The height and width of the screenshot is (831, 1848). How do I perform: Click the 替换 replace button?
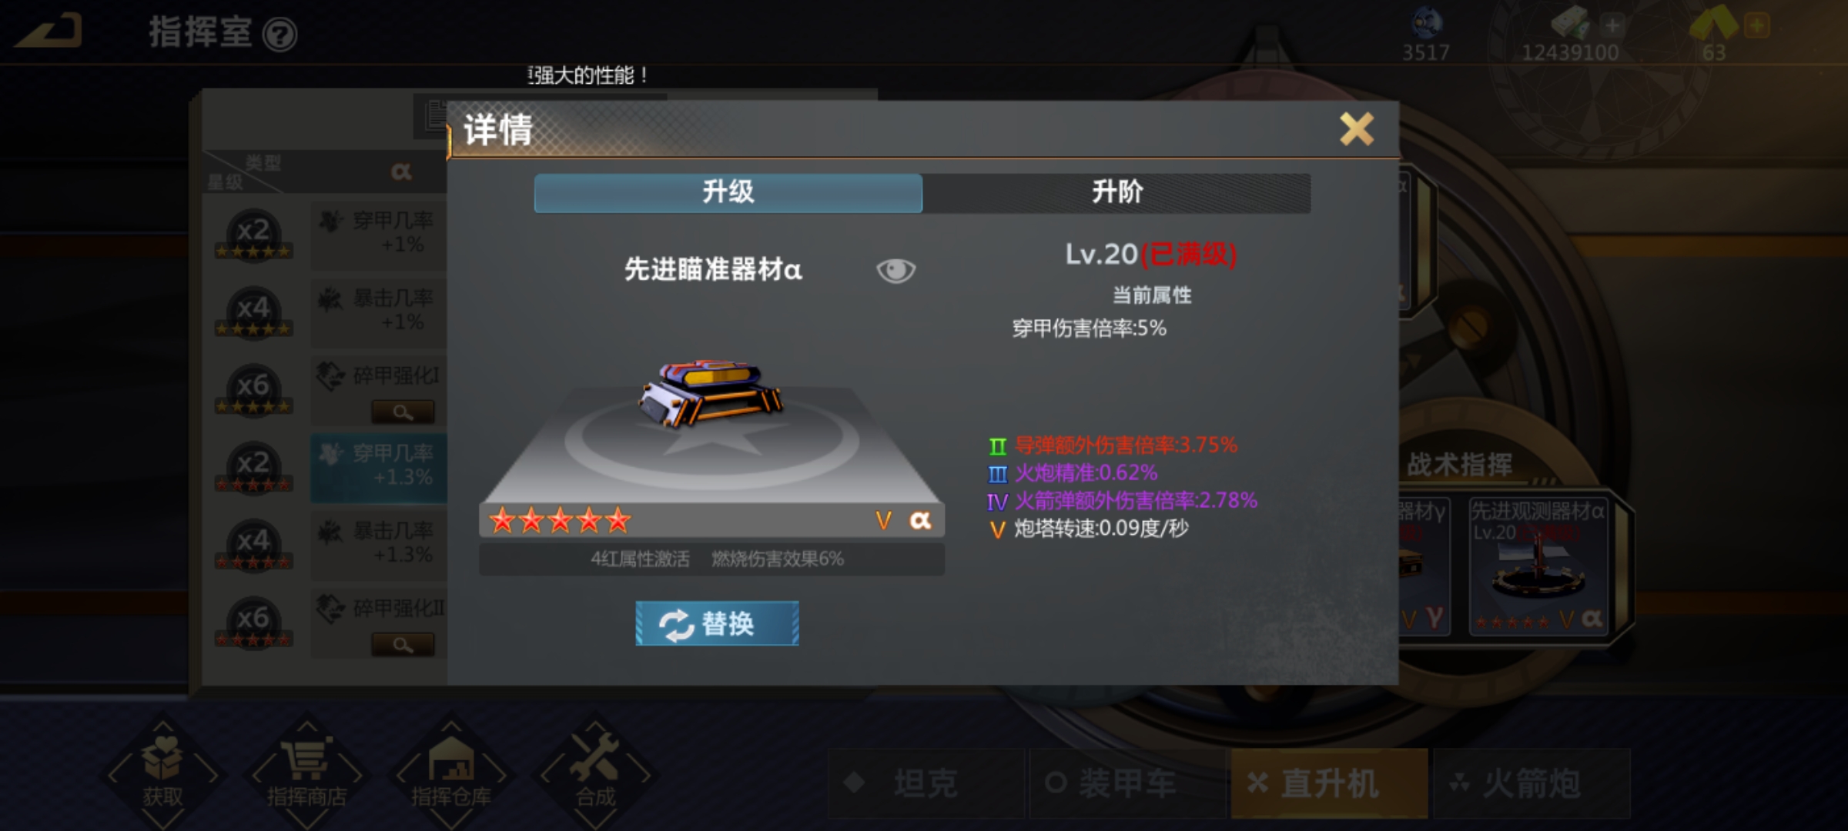[717, 623]
